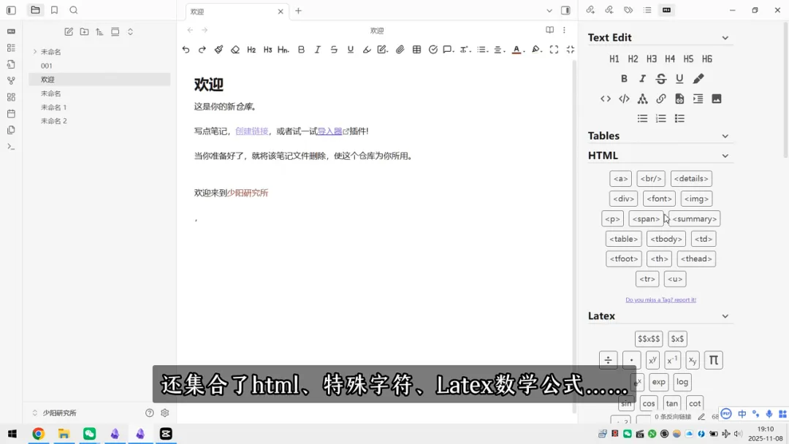Toggle underline formatting in the Text Edit panel
789x444 pixels.
(x=679, y=78)
